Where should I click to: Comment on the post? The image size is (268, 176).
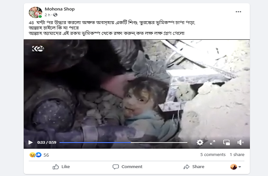click(x=127, y=167)
